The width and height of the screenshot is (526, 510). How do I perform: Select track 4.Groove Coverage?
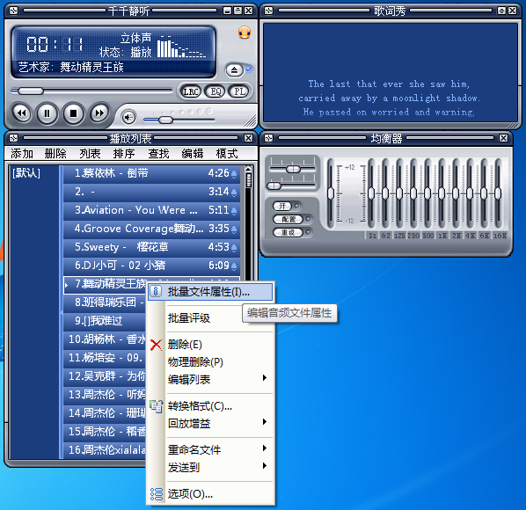point(151,229)
